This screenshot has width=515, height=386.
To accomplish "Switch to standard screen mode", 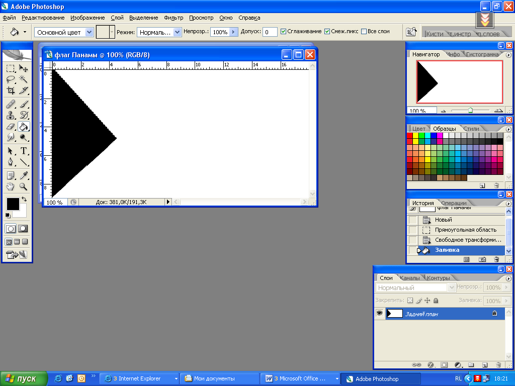I will (x=9, y=242).
